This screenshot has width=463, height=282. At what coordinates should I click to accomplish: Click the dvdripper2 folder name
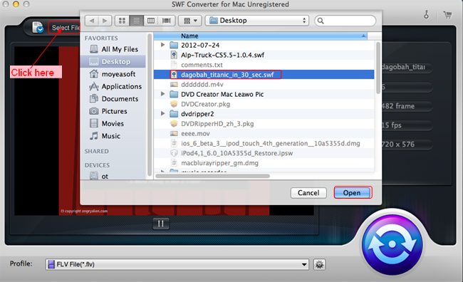197,114
